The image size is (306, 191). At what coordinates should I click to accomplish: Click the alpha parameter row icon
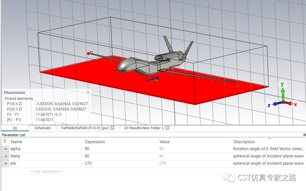[x=5, y=149]
